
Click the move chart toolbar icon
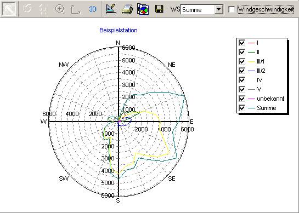pyautogui.click(x=43, y=9)
